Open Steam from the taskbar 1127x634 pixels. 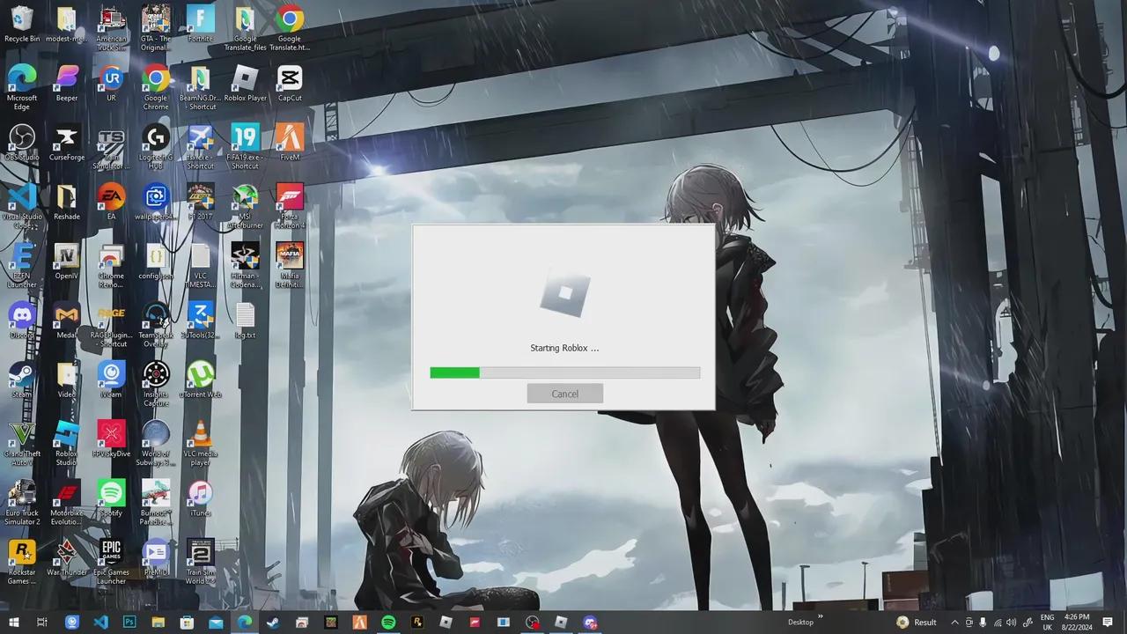(x=273, y=623)
